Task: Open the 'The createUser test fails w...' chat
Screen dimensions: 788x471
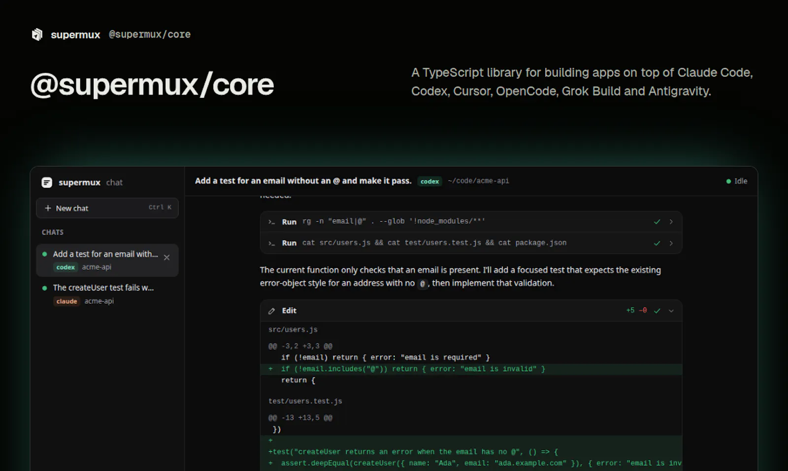Action: [107, 294]
